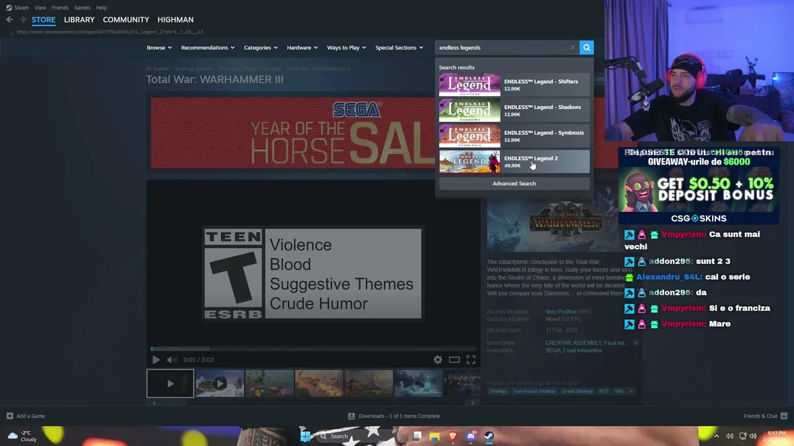The height and width of the screenshot is (446, 794).
Task: Open the Hardware dropdown
Action: [302, 48]
